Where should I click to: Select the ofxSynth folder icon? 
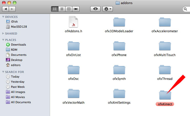(x=119, y=70)
